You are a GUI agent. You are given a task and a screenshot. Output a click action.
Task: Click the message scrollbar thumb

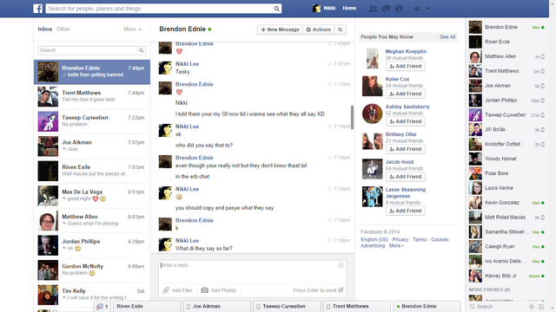(352, 118)
